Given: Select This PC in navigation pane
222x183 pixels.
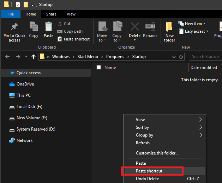Looking at the screenshot, I should click(x=24, y=95).
